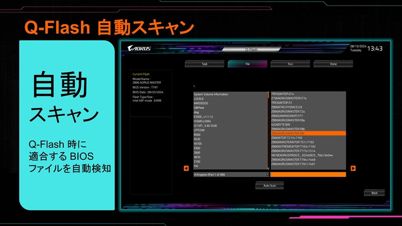This screenshot has height=226, width=402.
Task: Select file Z790AORUSMASTERX.F7e
Action: [x=288, y=98]
